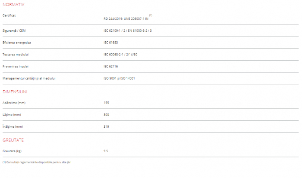Select the RD 244/2019 certificate value
This screenshot has width=302, height=178.
tap(126, 19)
